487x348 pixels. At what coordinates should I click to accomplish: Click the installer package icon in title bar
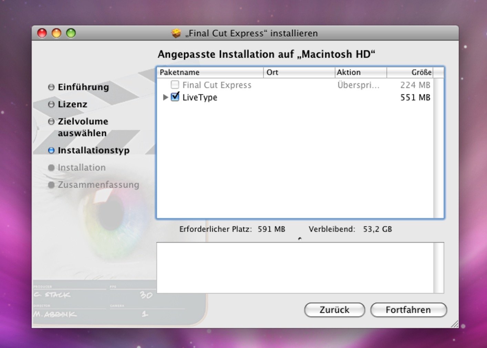tap(176, 33)
